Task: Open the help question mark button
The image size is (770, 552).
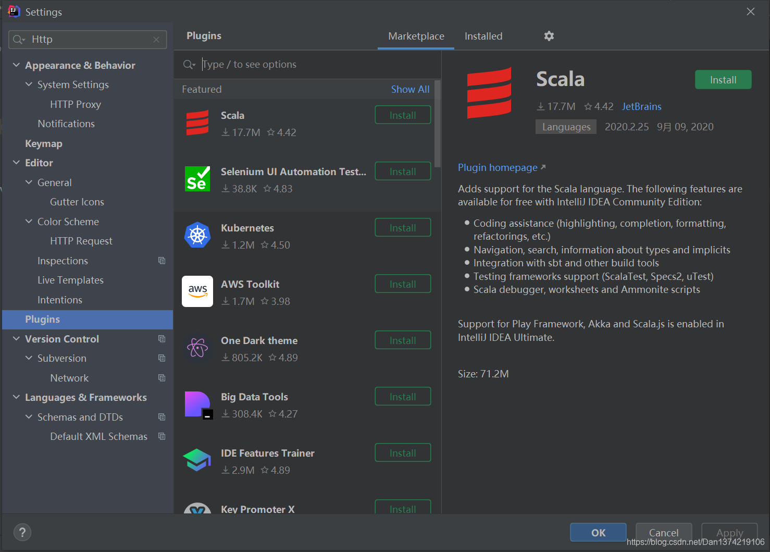Action: click(x=22, y=532)
